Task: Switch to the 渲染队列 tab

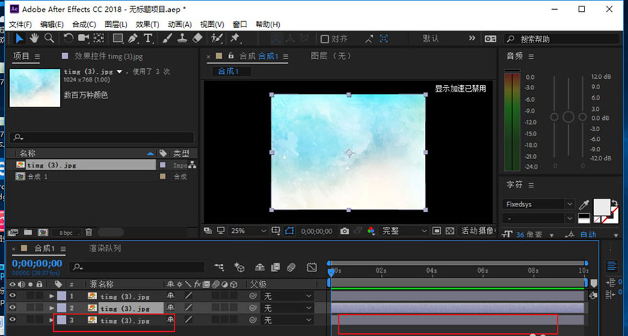Action: 105,248
